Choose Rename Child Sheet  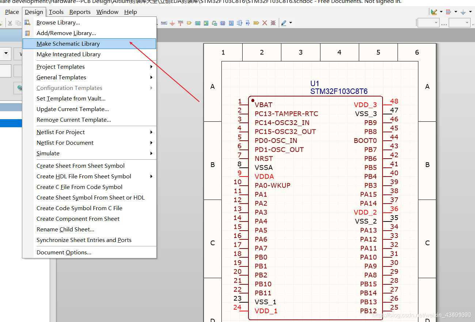pyautogui.click(x=89, y=229)
